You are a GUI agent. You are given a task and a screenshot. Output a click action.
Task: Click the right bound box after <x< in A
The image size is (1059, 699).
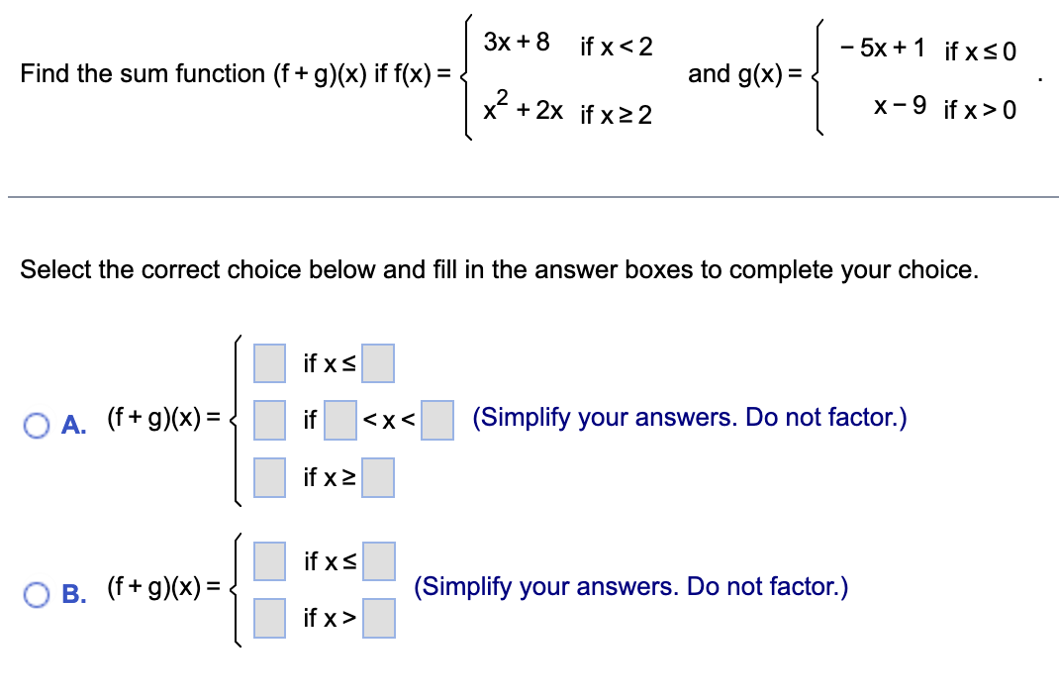(x=435, y=420)
